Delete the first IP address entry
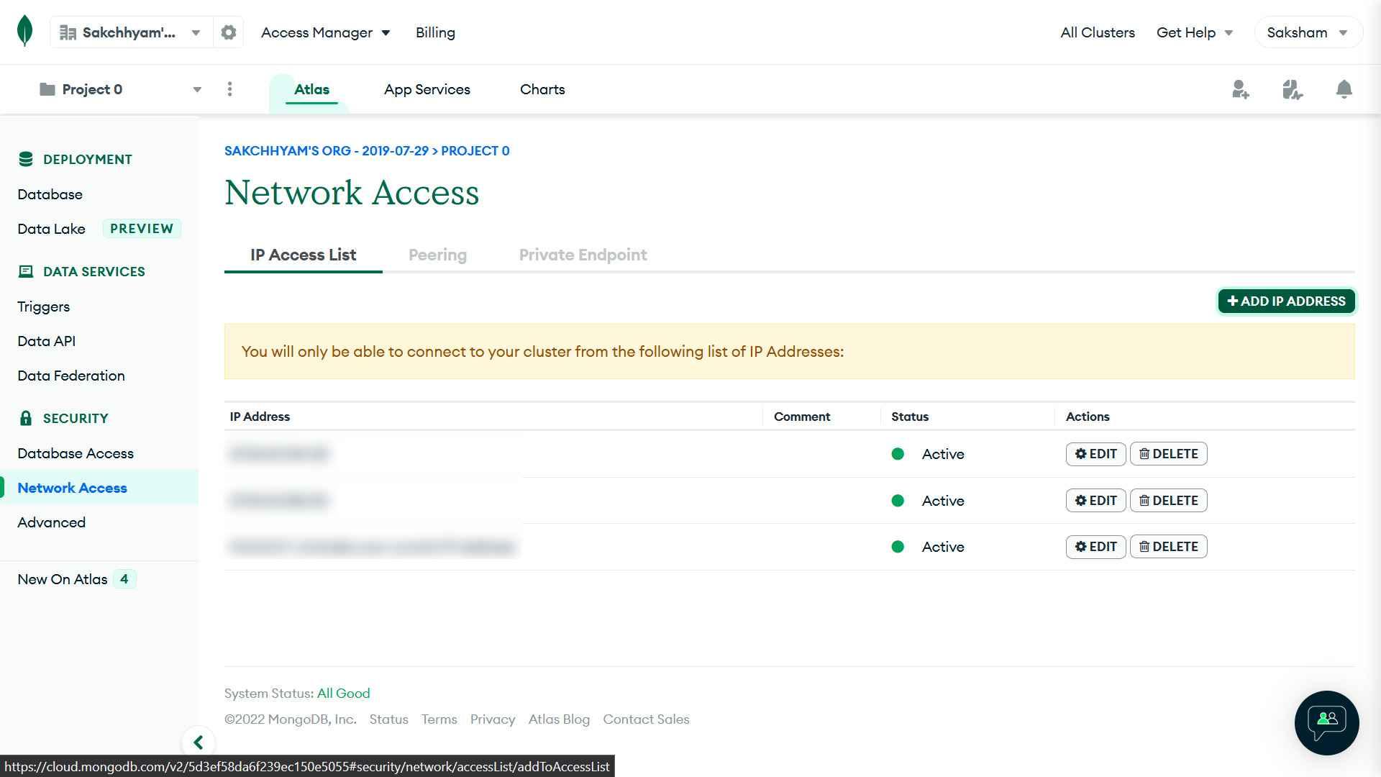The width and height of the screenshot is (1381, 777). [1168, 454]
